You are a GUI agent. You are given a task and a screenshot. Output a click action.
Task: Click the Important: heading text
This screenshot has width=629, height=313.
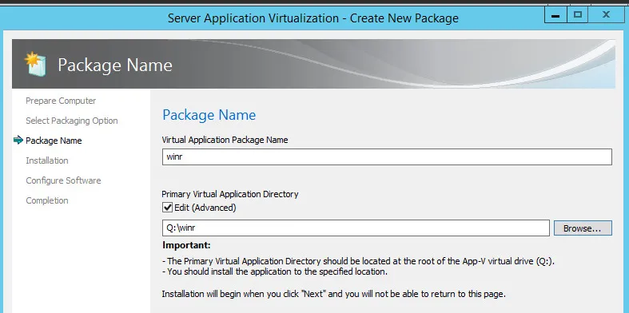point(186,245)
